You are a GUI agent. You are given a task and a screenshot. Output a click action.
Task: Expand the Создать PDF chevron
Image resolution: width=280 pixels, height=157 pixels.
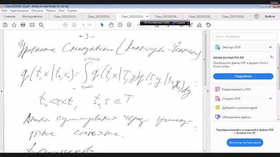[270, 99]
